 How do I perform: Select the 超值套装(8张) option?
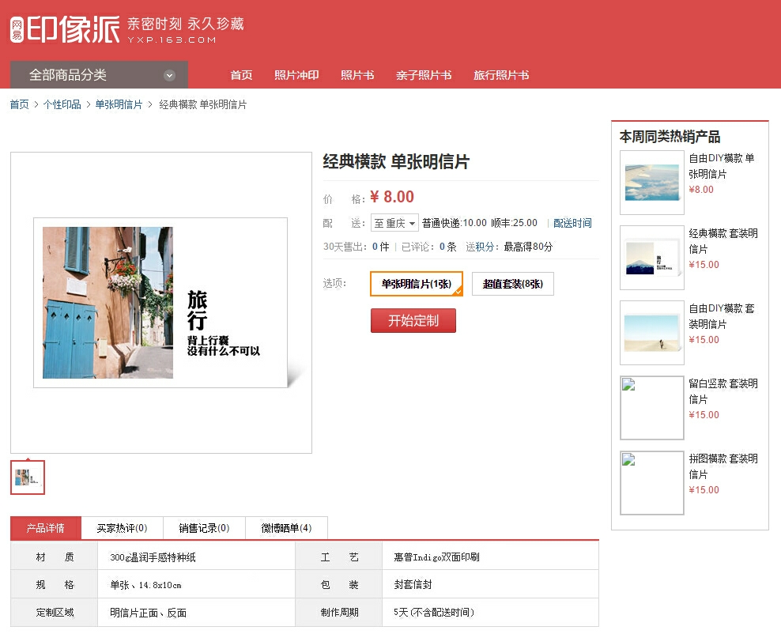(x=512, y=283)
